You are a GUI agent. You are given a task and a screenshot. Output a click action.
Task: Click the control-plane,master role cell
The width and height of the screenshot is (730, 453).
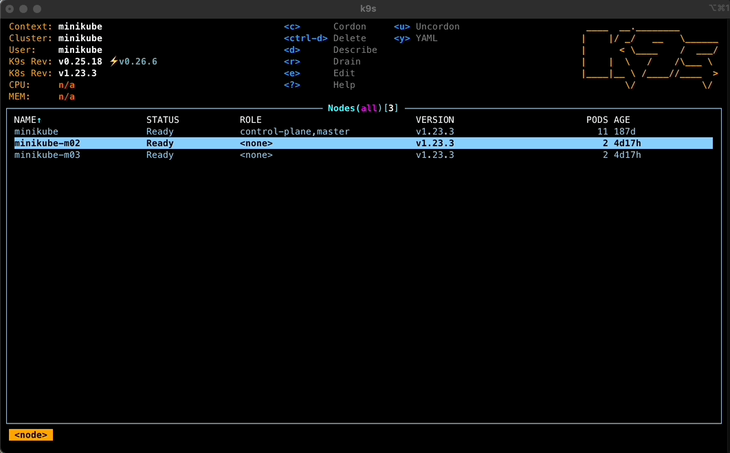tap(295, 132)
